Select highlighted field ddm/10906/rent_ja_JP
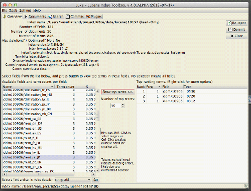 [x=49, y=157]
